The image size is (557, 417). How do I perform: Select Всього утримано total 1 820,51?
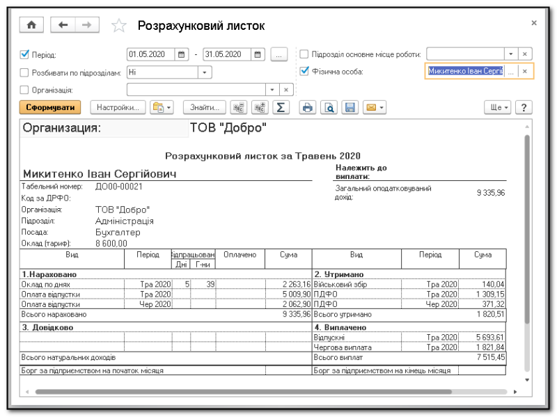[490, 315]
